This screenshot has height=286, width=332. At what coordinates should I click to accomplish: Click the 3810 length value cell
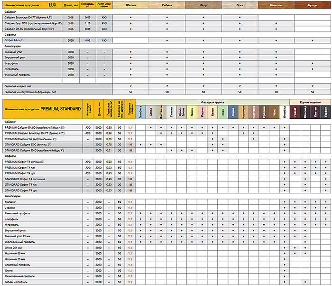[99, 282]
